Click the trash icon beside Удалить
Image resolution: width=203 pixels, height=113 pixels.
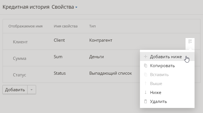click(146, 102)
